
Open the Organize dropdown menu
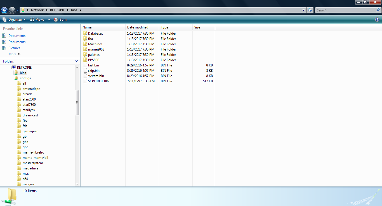point(14,20)
